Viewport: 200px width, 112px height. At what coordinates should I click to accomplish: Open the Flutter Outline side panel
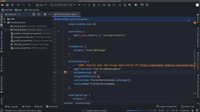pyautogui.click(x=198, y=61)
